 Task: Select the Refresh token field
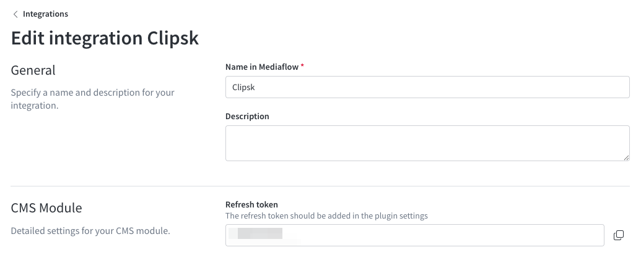[414, 235]
